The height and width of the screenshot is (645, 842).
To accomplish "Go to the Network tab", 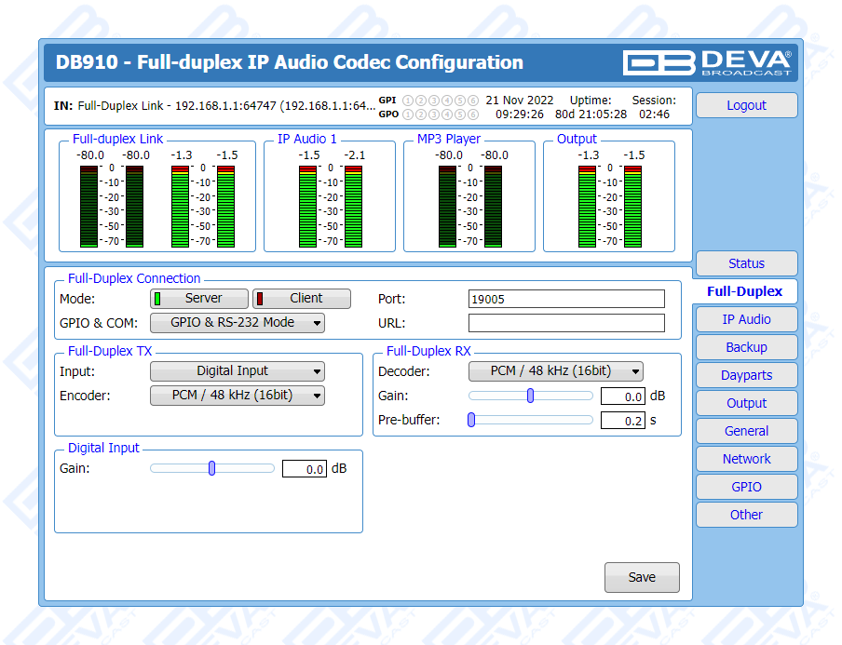I will pyautogui.click(x=746, y=459).
